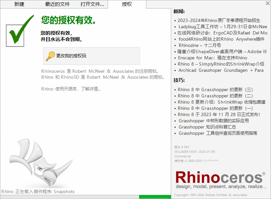Open tip Rhino 8 中 Grasshopper 的更新 (一)

(215, 109)
